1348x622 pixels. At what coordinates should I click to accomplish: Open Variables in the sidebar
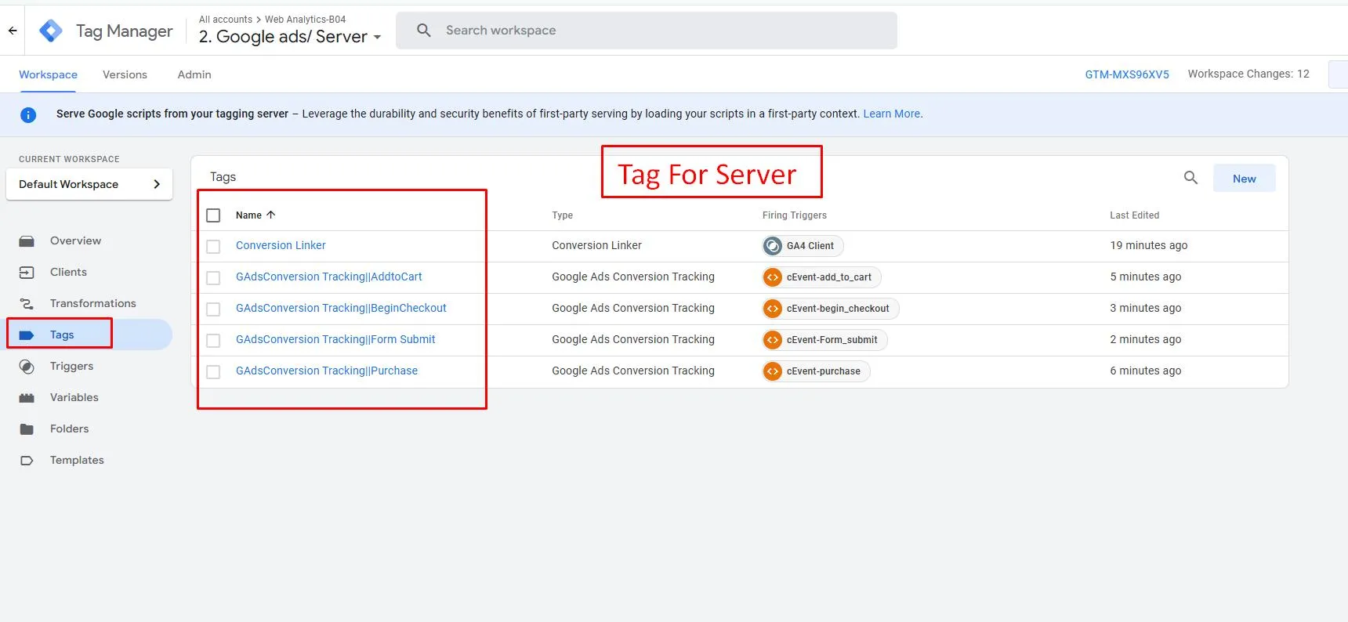point(74,397)
